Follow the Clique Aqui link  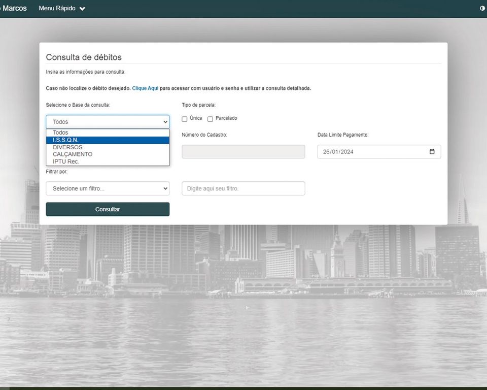pyautogui.click(x=145, y=88)
